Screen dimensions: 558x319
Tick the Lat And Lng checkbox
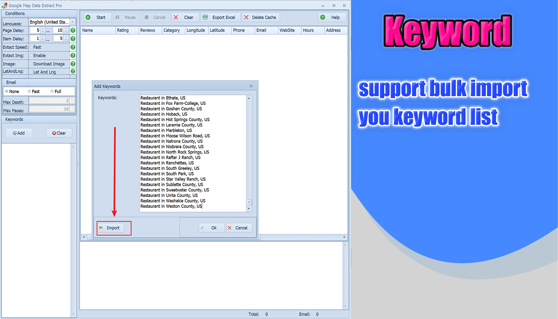click(x=31, y=72)
